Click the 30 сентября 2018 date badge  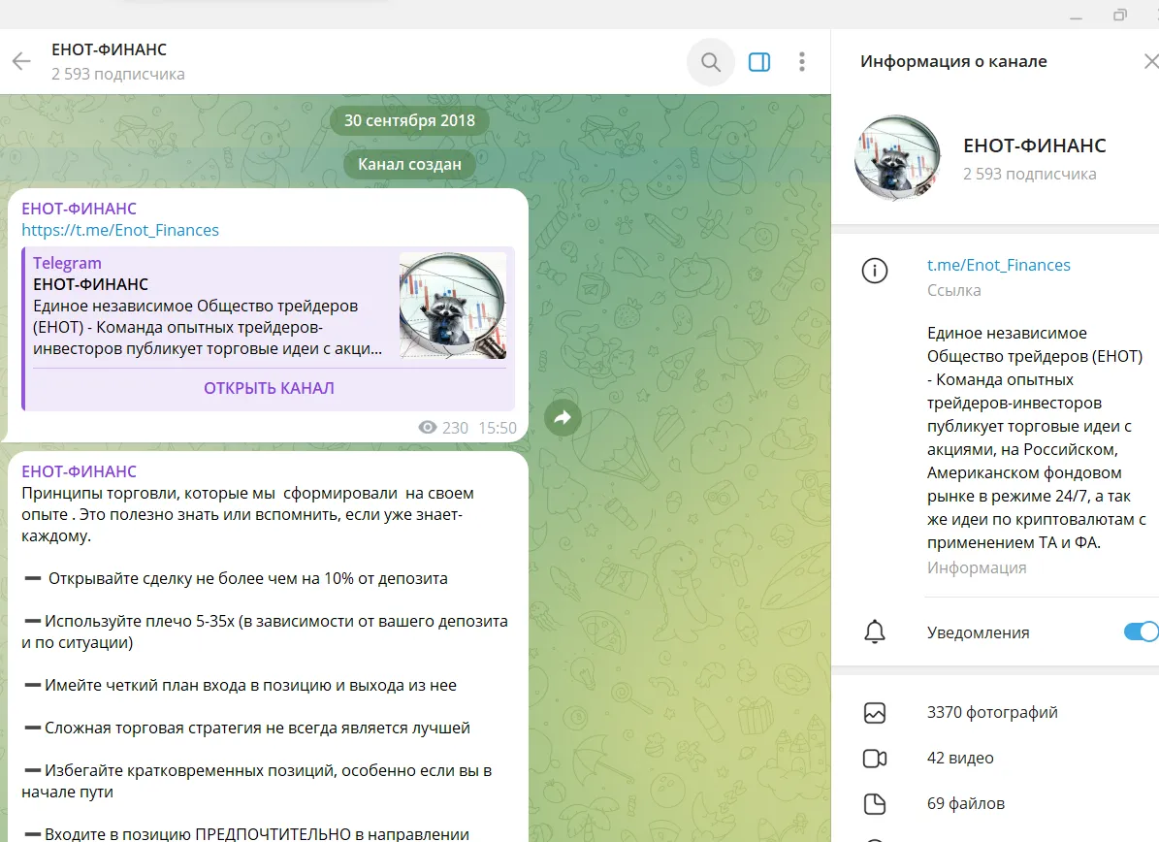pos(409,120)
